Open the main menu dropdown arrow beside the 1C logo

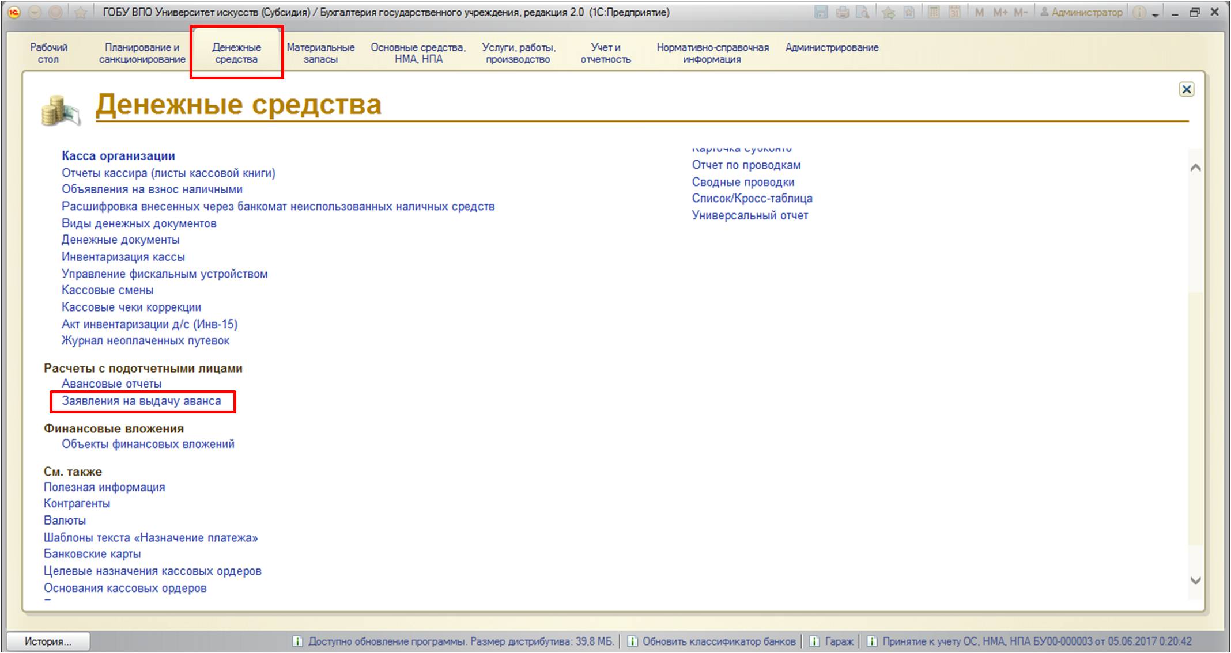click(x=35, y=12)
